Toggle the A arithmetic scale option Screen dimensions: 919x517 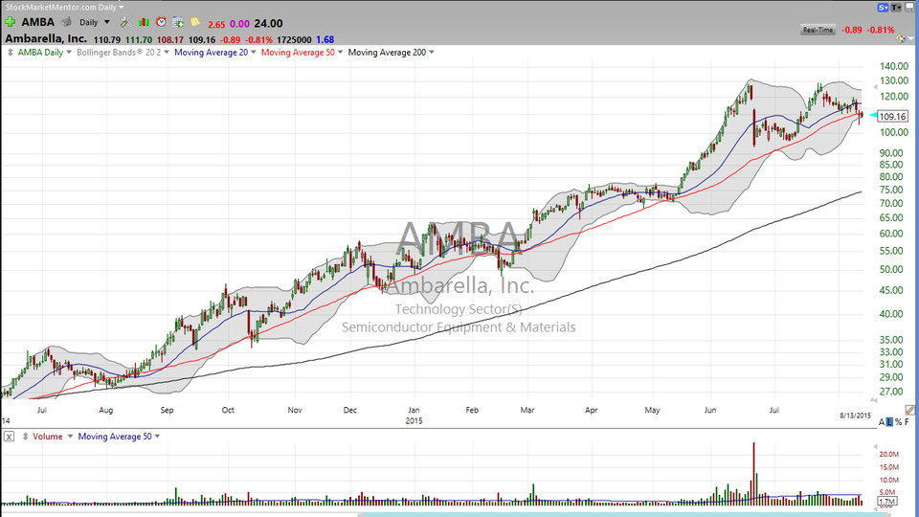click(x=882, y=422)
